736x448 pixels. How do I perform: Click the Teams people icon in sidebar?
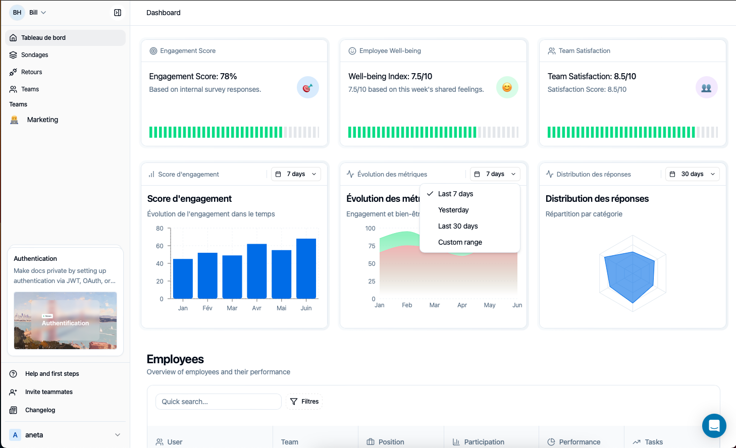13,89
